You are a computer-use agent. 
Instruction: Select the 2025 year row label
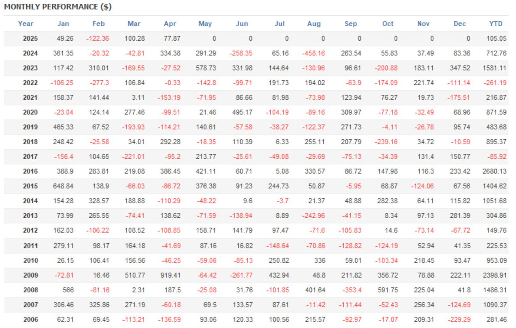pos(30,39)
